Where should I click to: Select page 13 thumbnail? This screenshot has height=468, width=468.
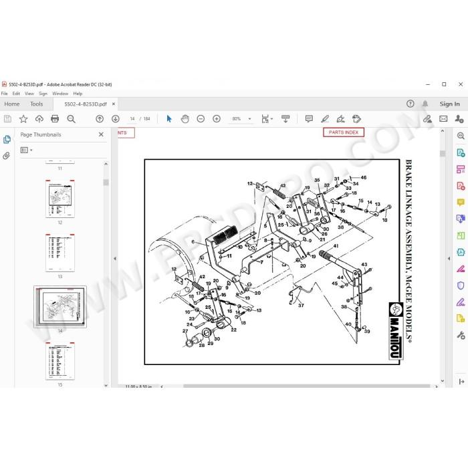pyautogui.click(x=60, y=253)
